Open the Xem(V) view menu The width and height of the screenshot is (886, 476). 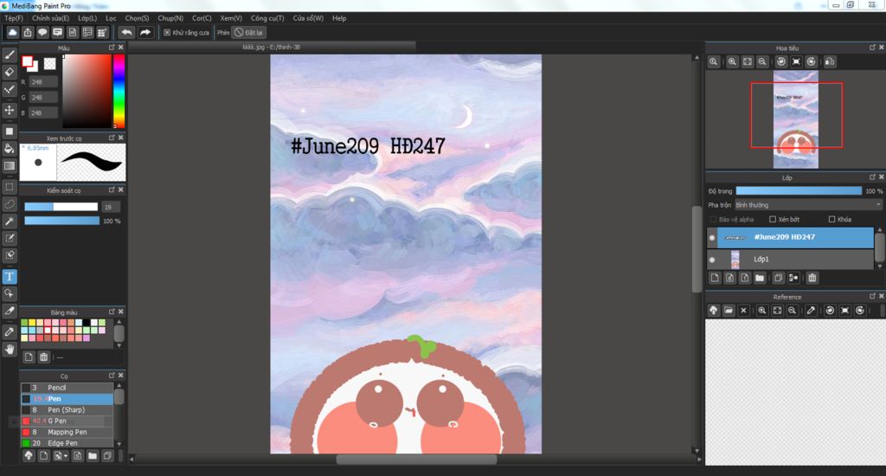pos(230,18)
